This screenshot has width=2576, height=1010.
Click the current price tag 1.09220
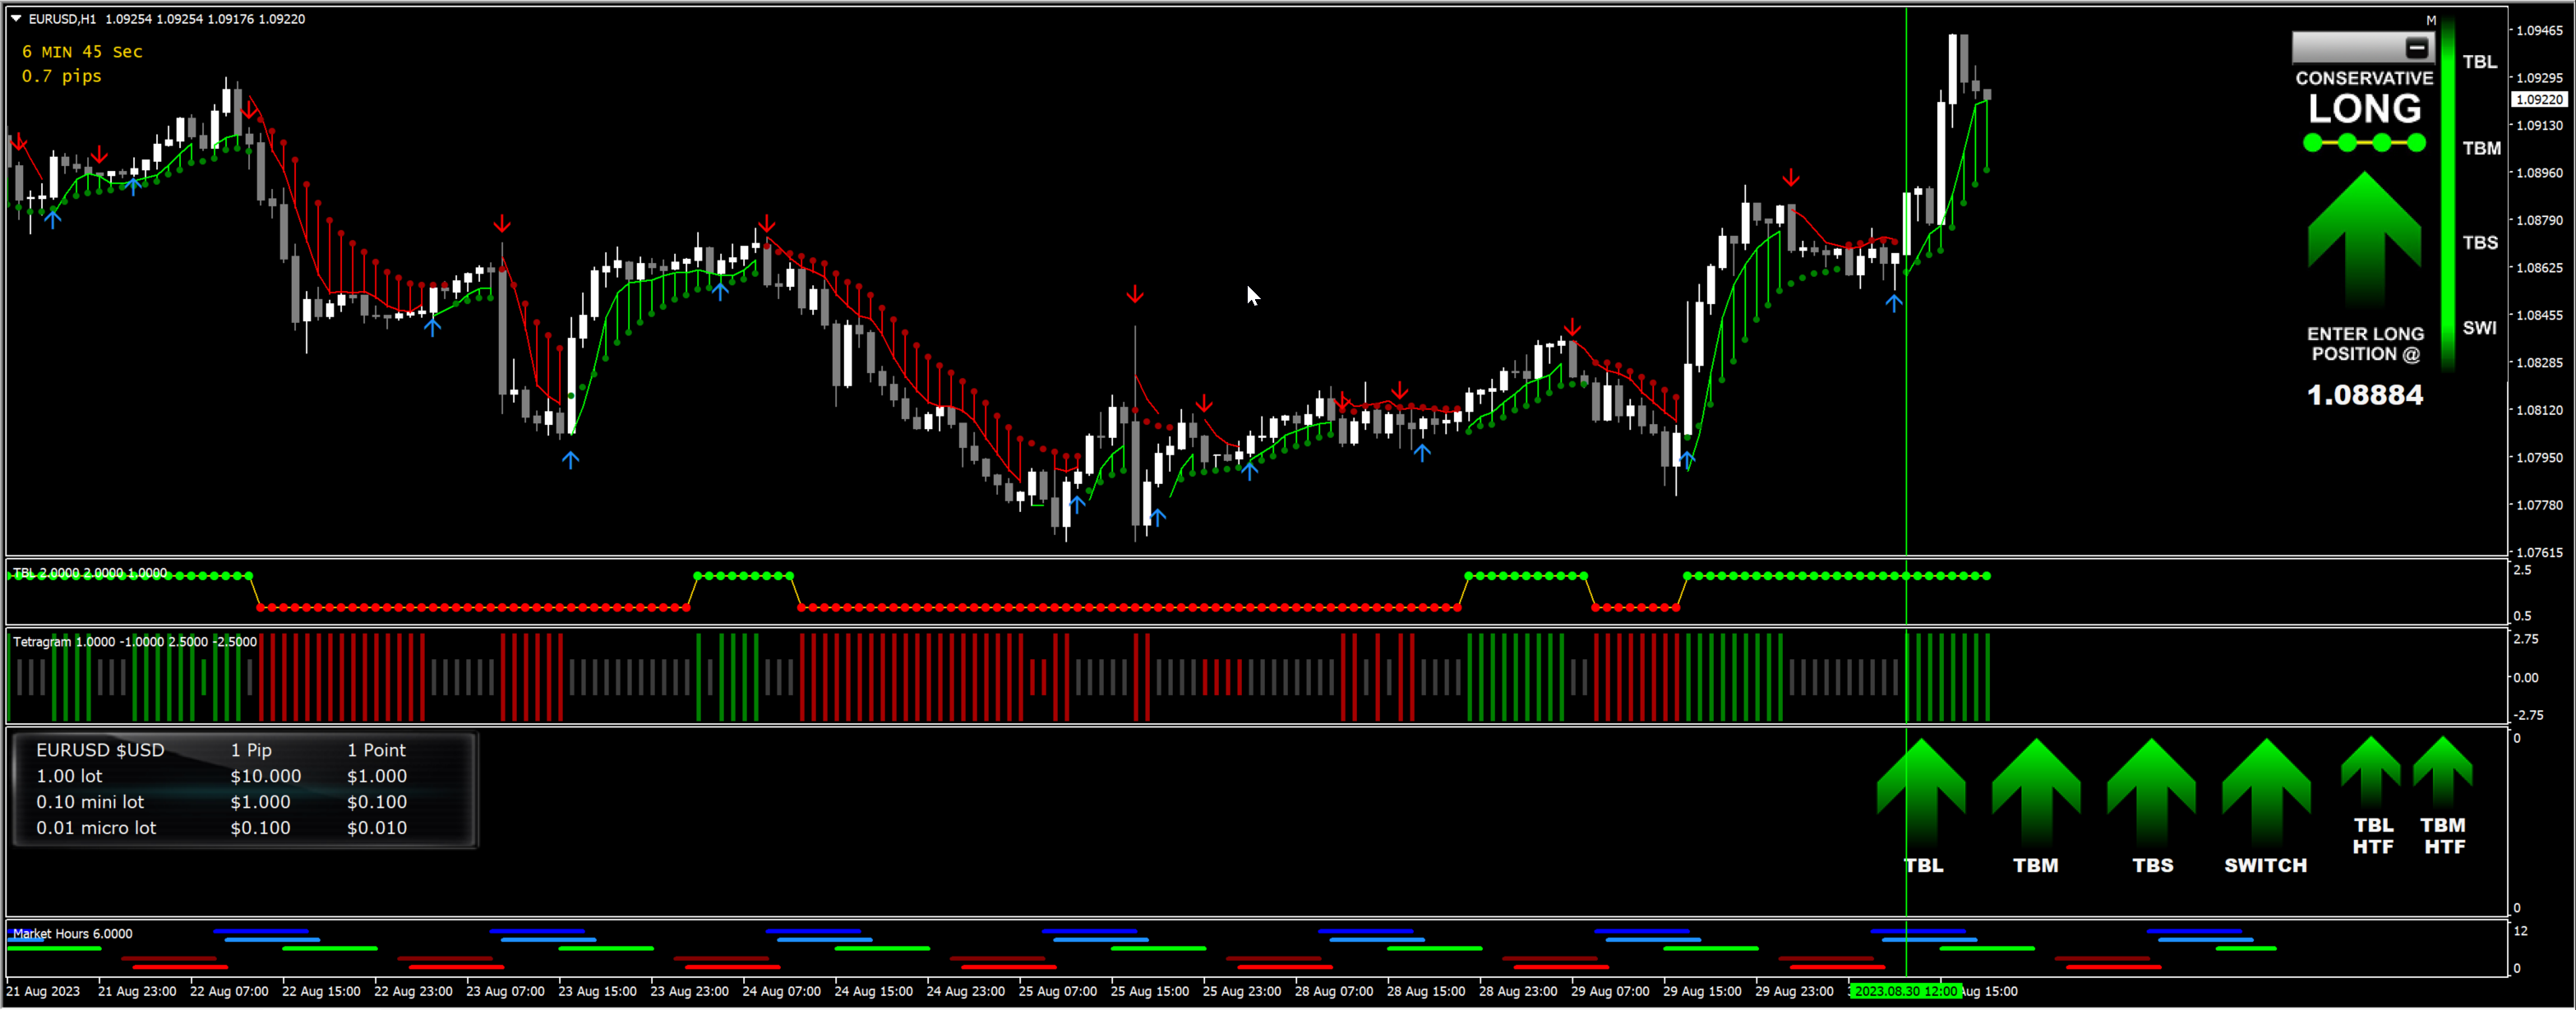(x=2538, y=99)
